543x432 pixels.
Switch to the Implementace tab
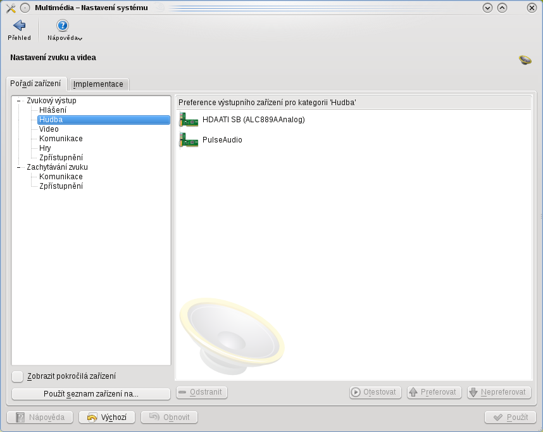coord(98,84)
